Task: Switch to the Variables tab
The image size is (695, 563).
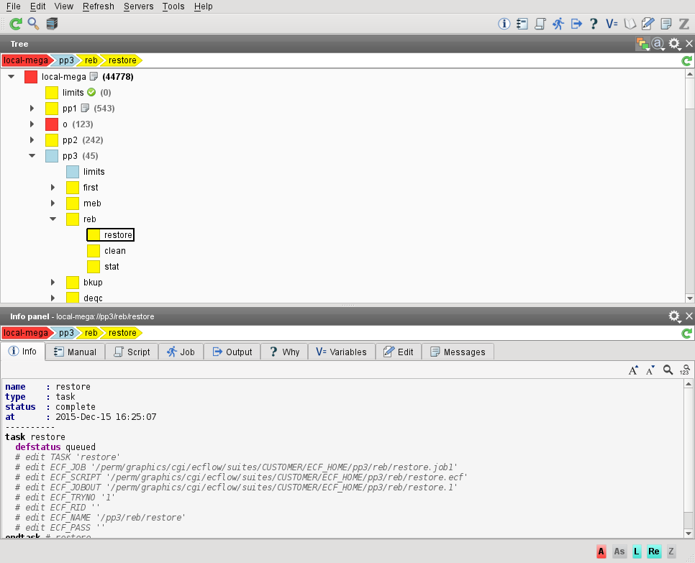Action: pyautogui.click(x=342, y=352)
